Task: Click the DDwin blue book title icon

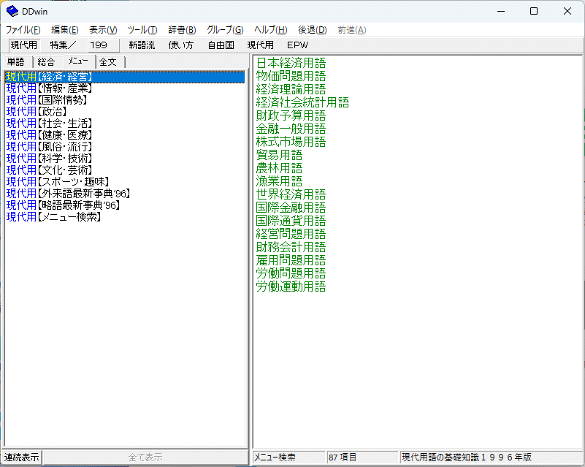Action: pyautogui.click(x=12, y=11)
